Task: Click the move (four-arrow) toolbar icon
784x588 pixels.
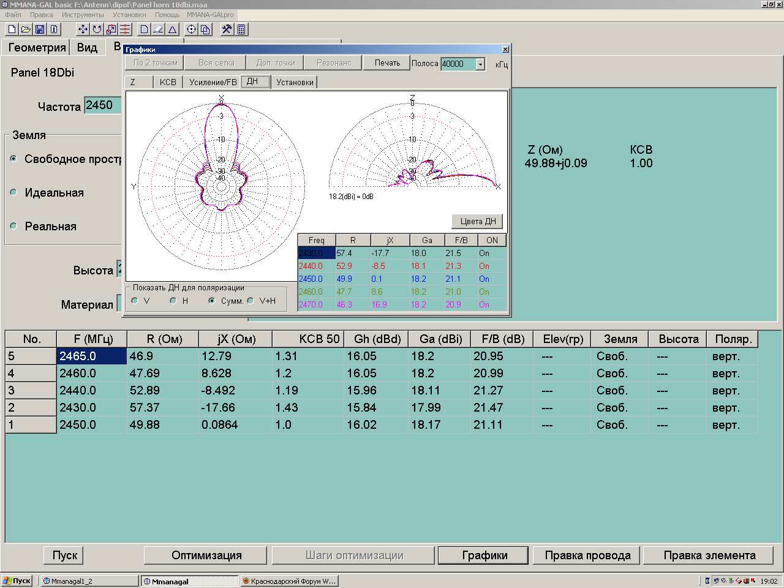Action: (83, 29)
